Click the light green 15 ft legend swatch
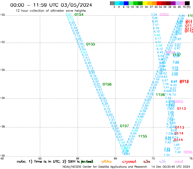 [x=131, y=3]
